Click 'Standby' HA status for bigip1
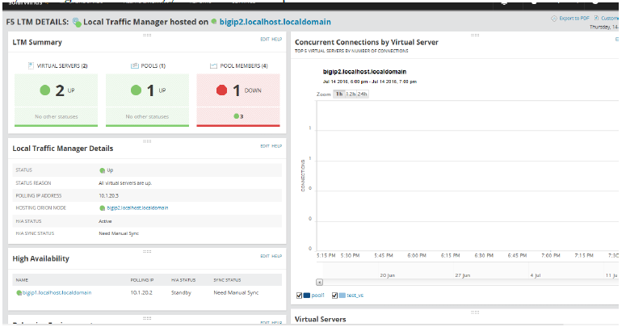The image size is (626, 327). [x=181, y=292]
